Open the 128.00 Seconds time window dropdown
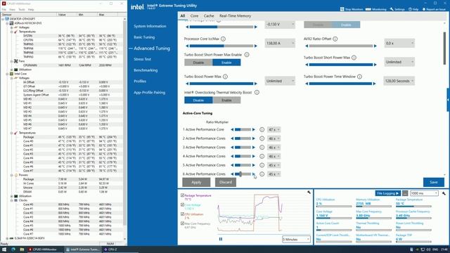 point(399,81)
